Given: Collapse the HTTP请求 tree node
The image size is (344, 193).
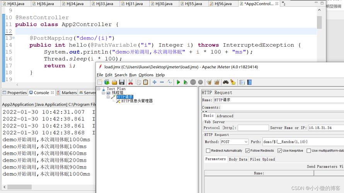Looking at the screenshot, I should coord(108,97).
